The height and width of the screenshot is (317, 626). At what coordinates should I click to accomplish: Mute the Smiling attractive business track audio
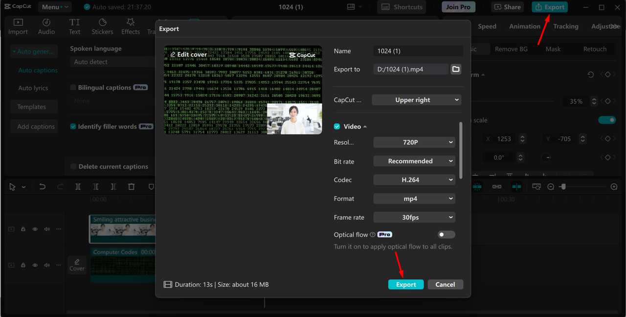pyautogui.click(x=47, y=229)
